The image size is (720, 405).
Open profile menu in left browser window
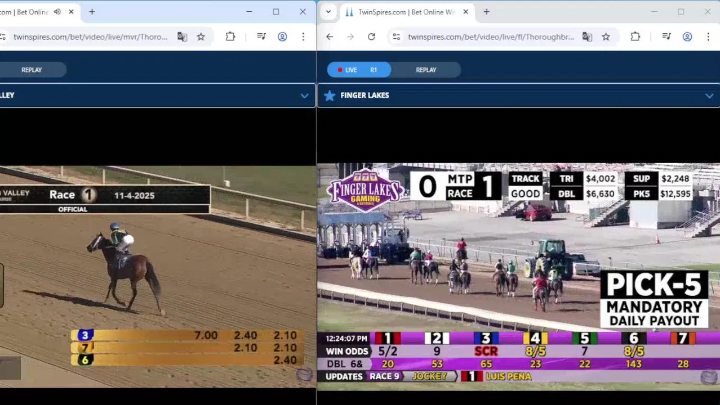click(282, 37)
